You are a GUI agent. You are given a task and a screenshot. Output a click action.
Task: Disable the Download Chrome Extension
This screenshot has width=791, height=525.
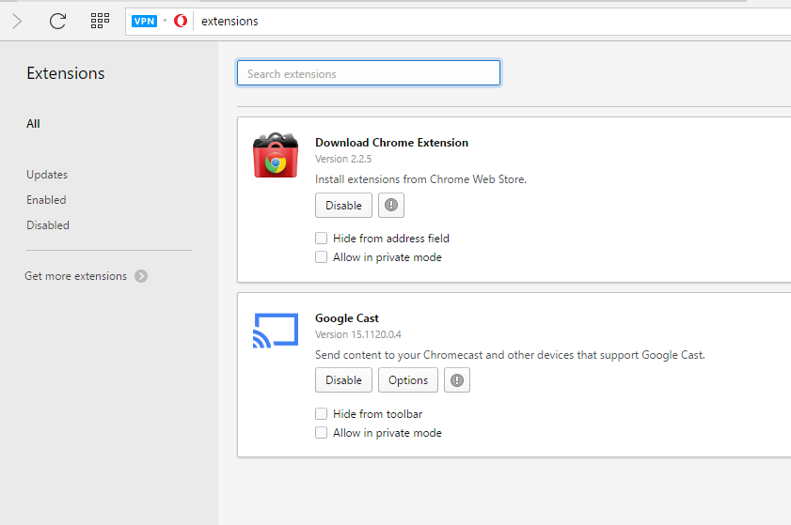(x=343, y=205)
